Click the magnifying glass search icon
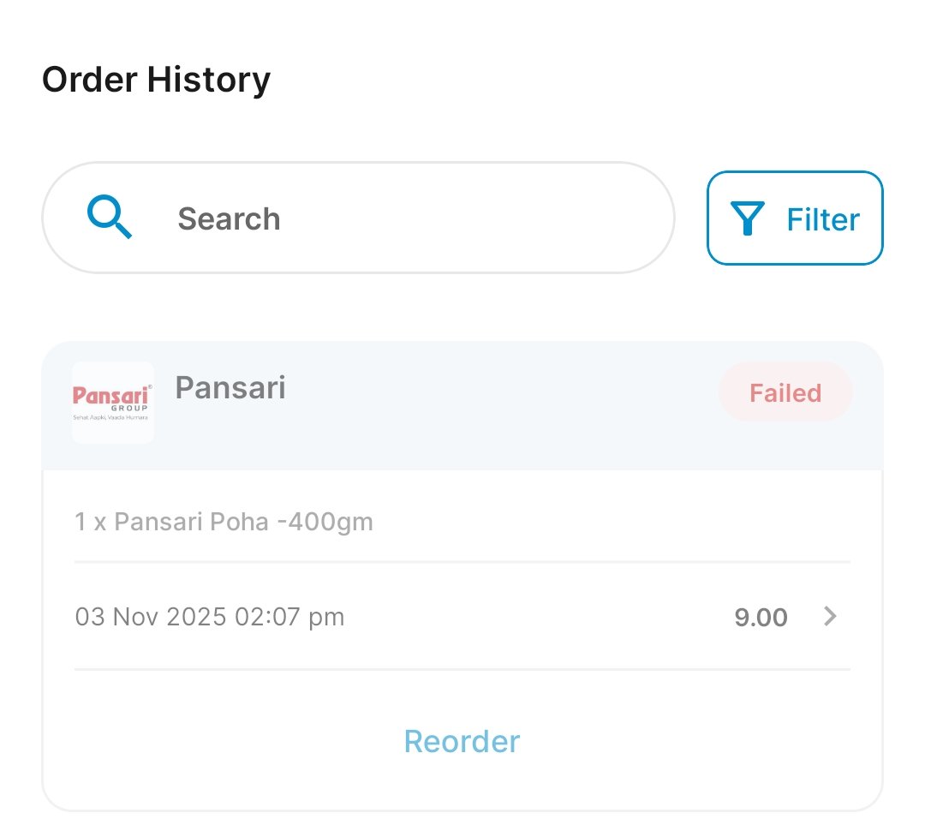The width and height of the screenshot is (925, 825). coord(110,218)
